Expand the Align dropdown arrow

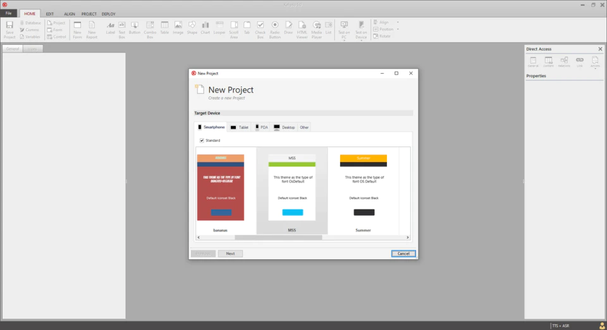(x=398, y=23)
